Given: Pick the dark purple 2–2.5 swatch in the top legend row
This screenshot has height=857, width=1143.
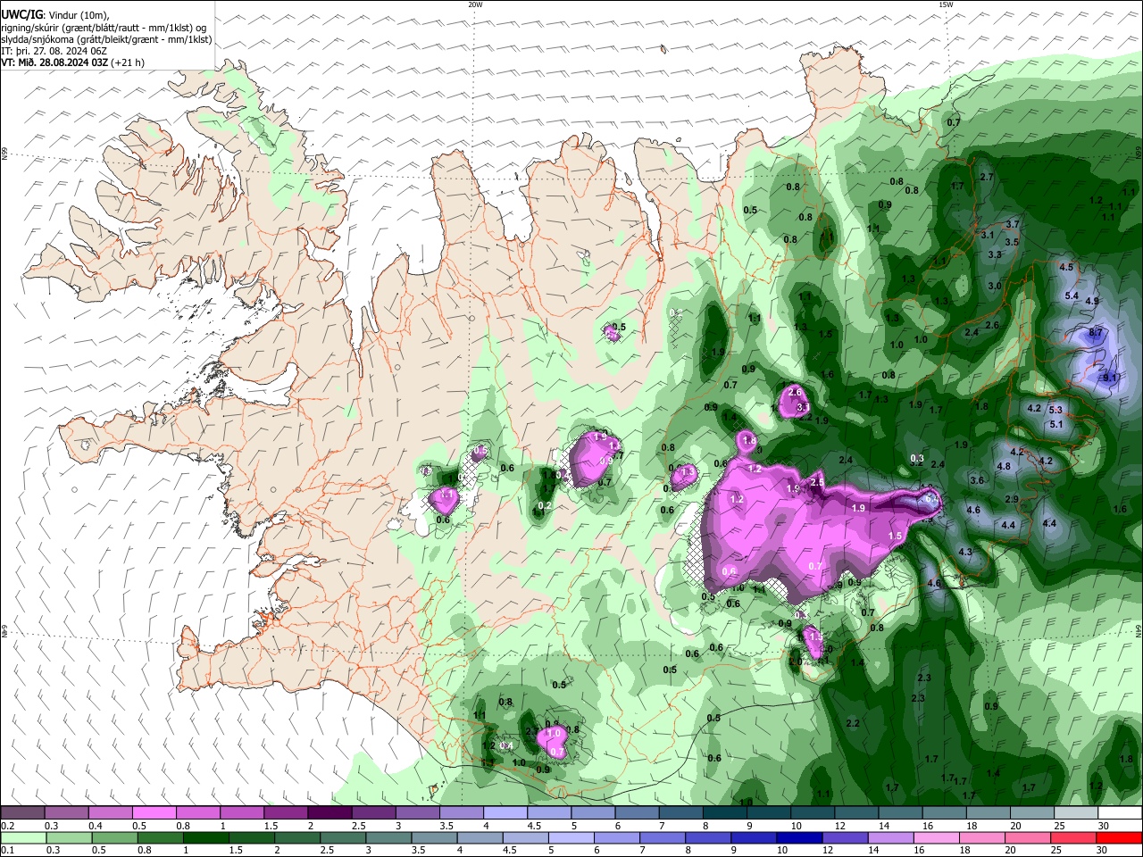Looking at the screenshot, I should pos(329,813).
